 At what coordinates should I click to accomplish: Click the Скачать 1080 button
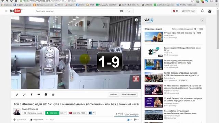tap(77, 113)
